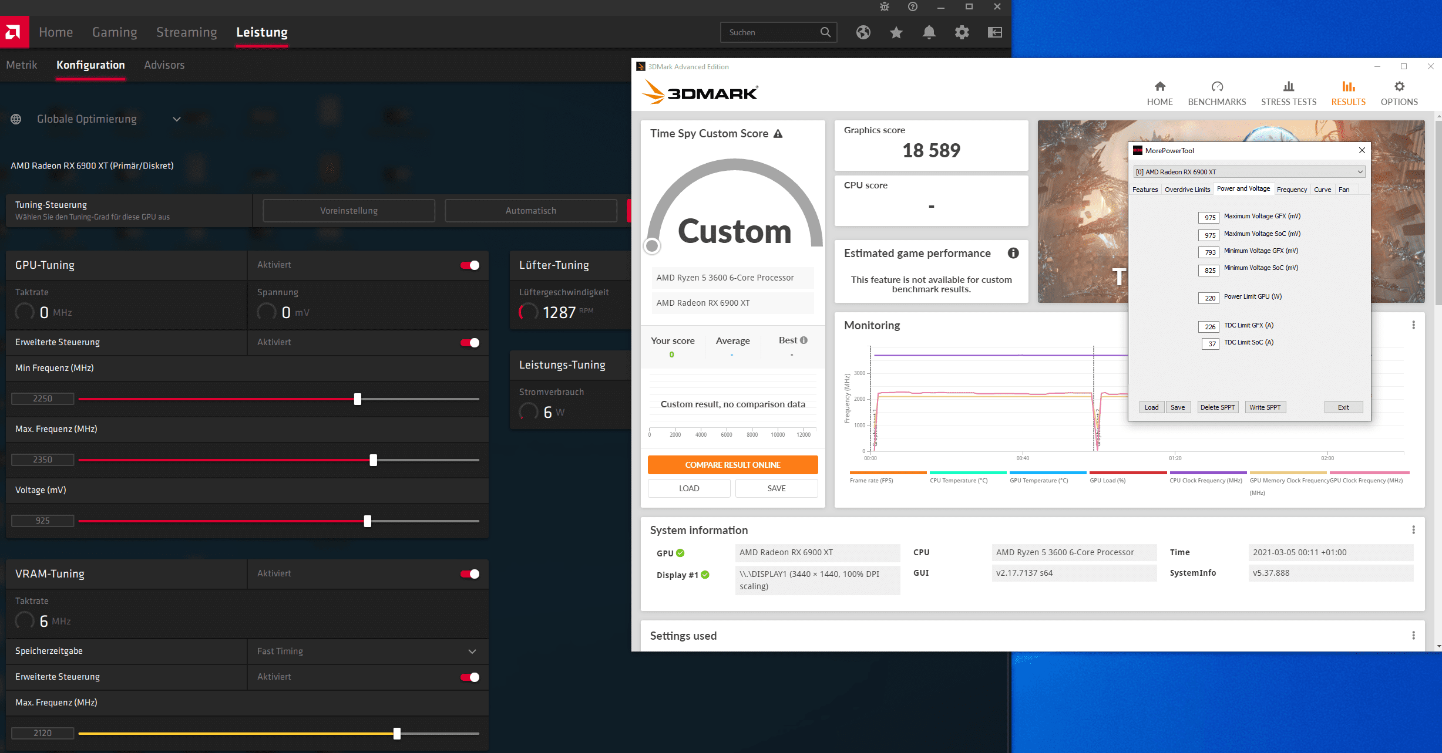Open the bug report icon in Radeon title bar
The image size is (1442, 753).
[x=885, y=7]
